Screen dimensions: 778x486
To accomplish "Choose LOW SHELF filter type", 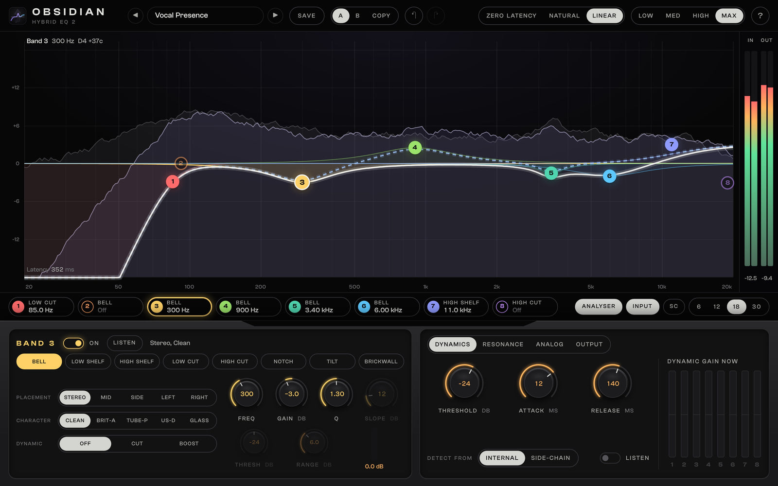I will pos(88,362).
